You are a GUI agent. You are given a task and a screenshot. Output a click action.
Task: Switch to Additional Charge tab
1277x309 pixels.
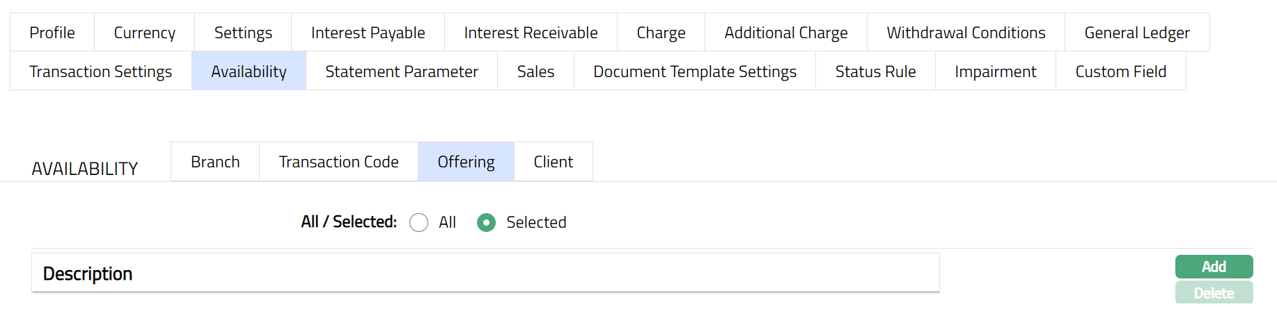click(x=785, y=33)
